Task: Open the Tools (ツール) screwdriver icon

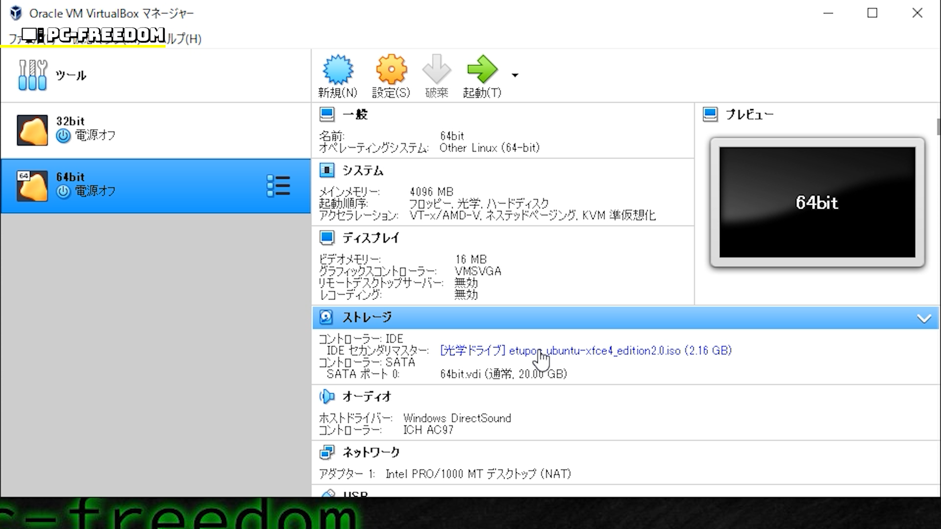Action: (32, 75)
